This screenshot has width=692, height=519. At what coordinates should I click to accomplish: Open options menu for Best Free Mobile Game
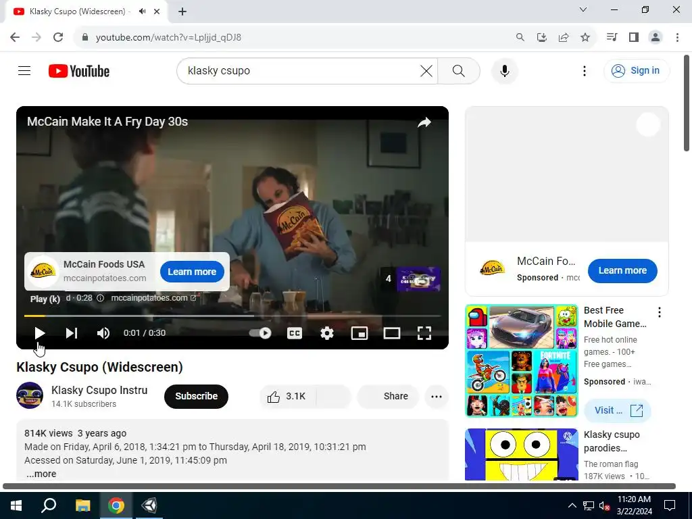point(660,312)
